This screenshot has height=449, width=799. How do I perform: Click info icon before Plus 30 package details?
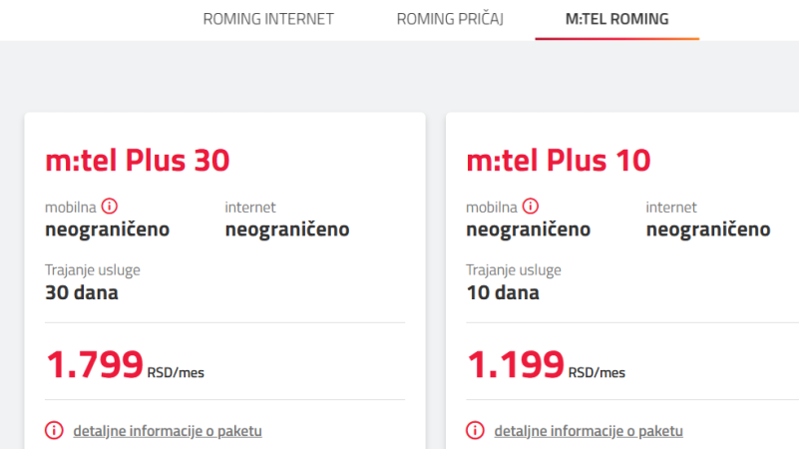click(54, 431)
